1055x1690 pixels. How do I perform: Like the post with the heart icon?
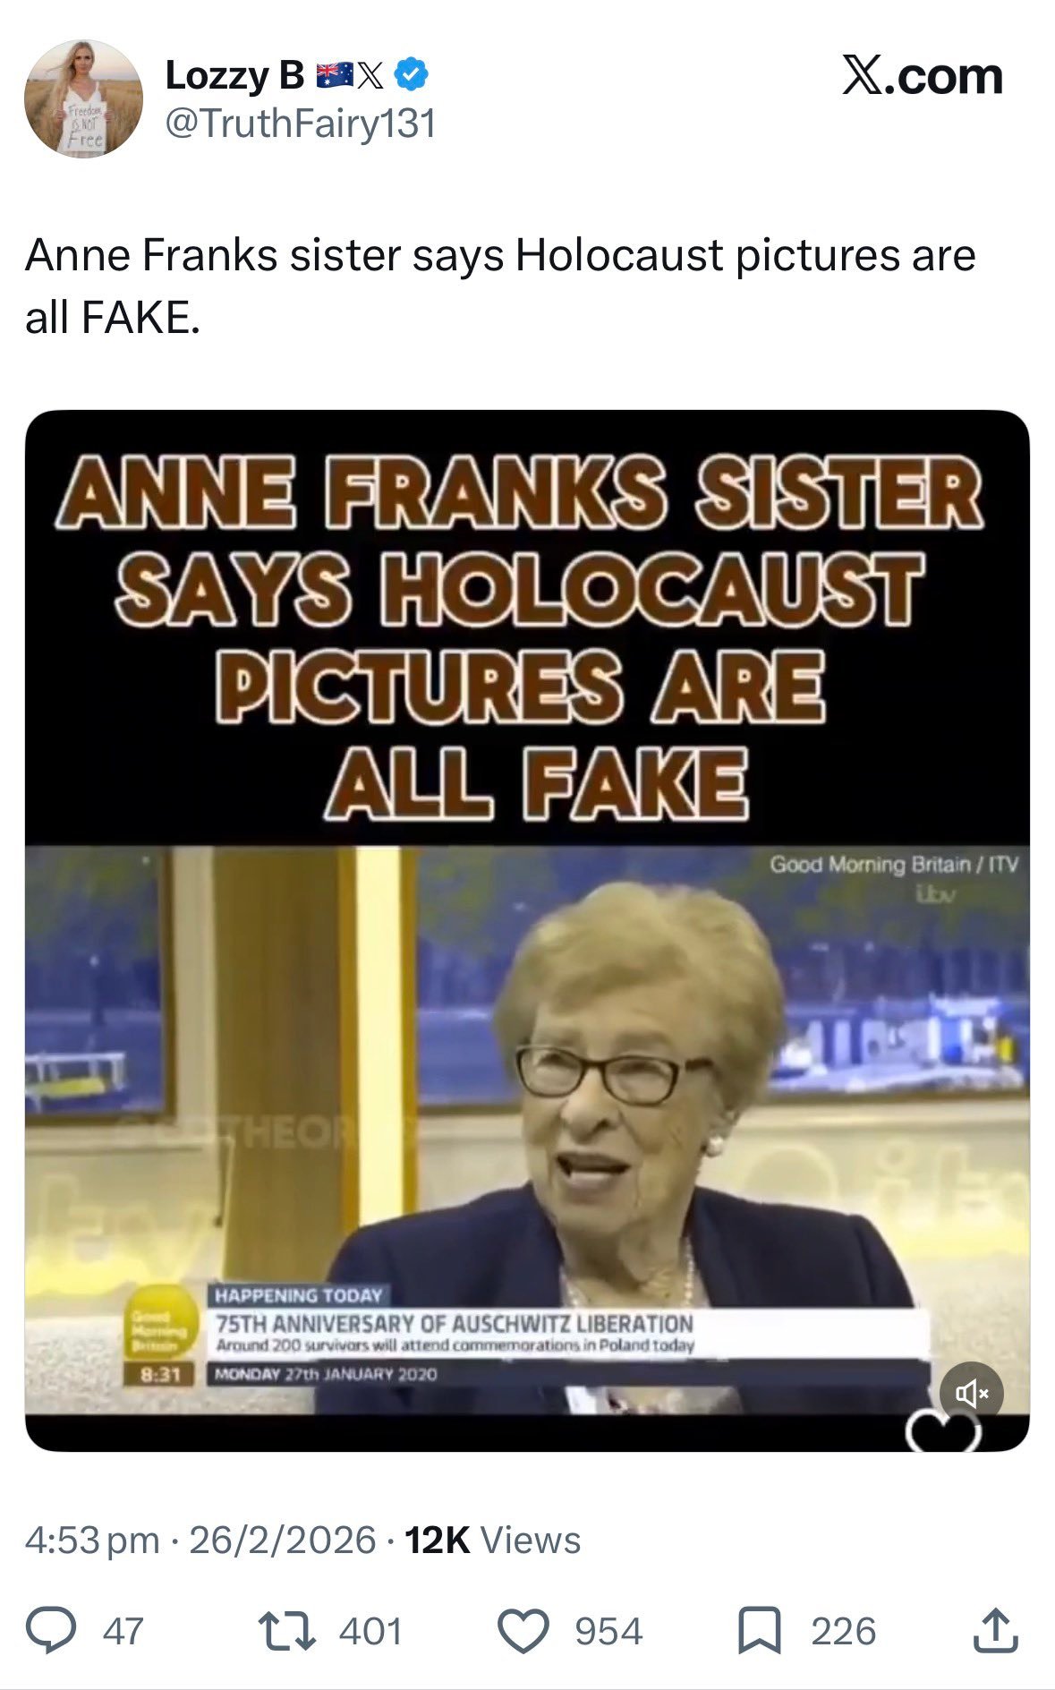click(x=523, y=1631)
